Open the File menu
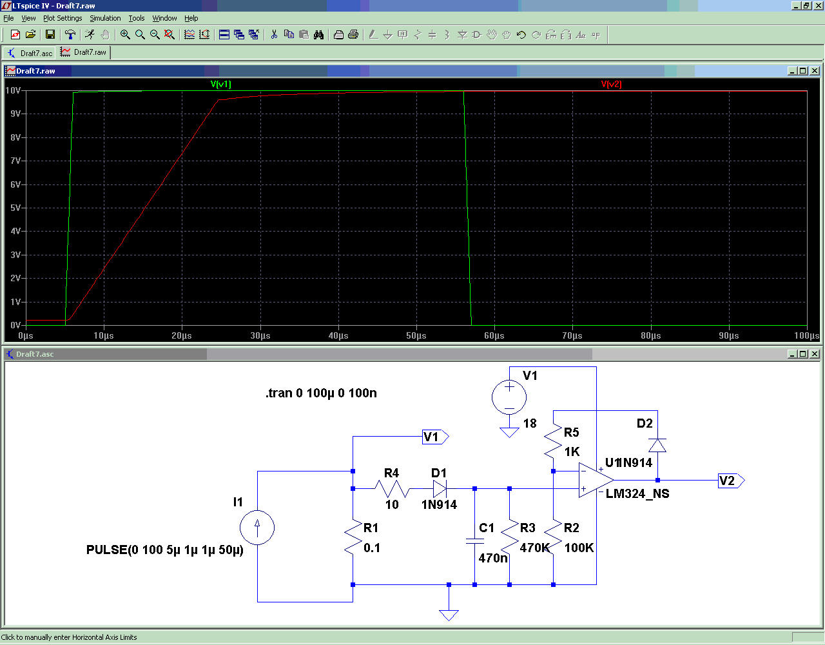Image resolution: width=825 pixels, height=645 pixels. pyautogui.click(x=8, y=18)
